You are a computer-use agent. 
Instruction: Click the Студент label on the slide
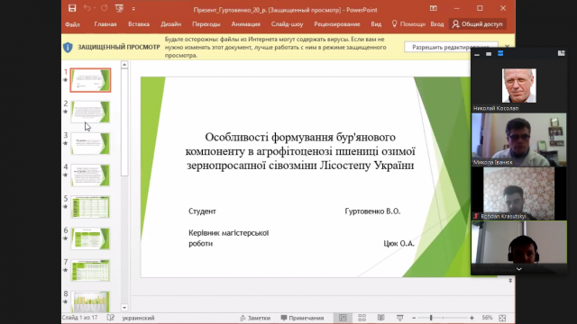[x=202, y=211]
